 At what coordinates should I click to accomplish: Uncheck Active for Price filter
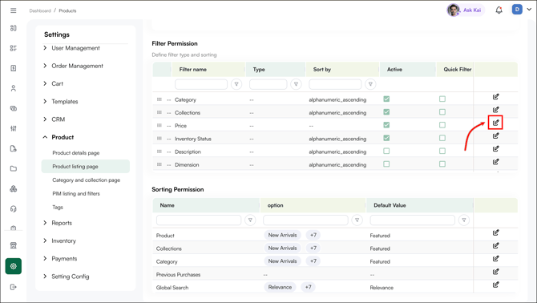[x=386, y=125]
